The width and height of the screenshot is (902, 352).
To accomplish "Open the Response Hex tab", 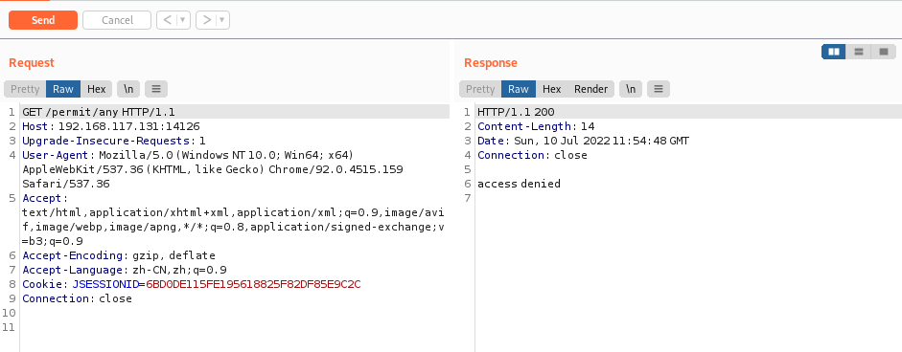I will (552, 89).
